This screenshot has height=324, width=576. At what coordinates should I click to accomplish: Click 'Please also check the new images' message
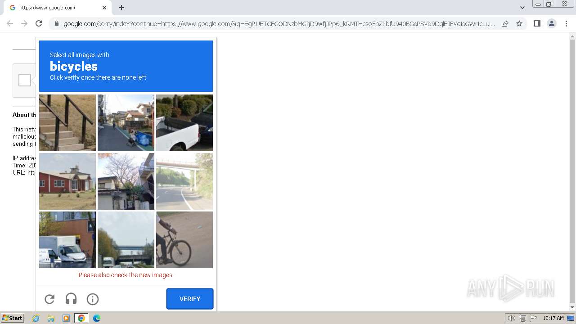(x=126, y=275)
